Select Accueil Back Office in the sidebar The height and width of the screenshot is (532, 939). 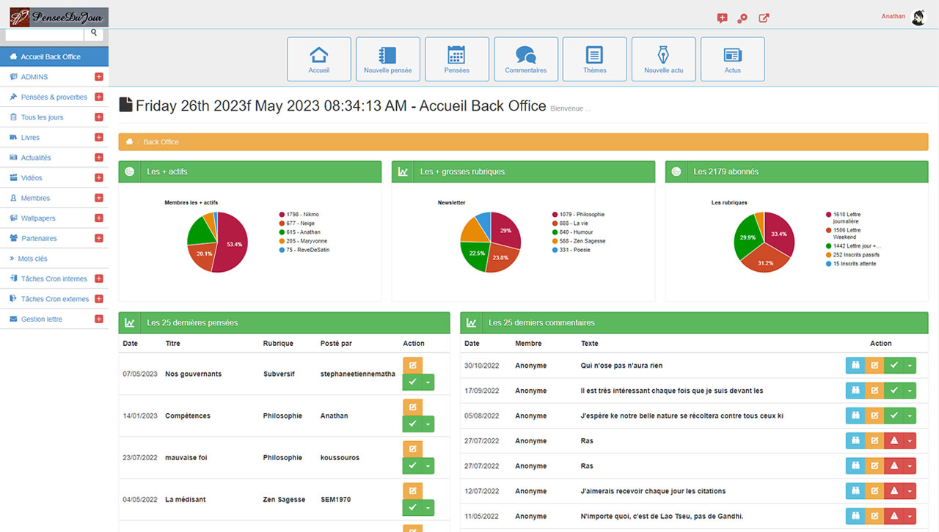(x=51, y=57)
